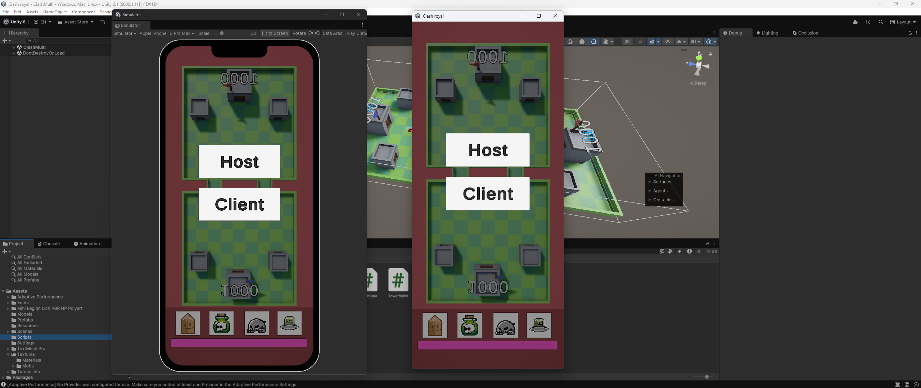The height and width of the screenshot is (388, 921).
Task: Click search by import log type icon
Action: (x=689, y=251)
